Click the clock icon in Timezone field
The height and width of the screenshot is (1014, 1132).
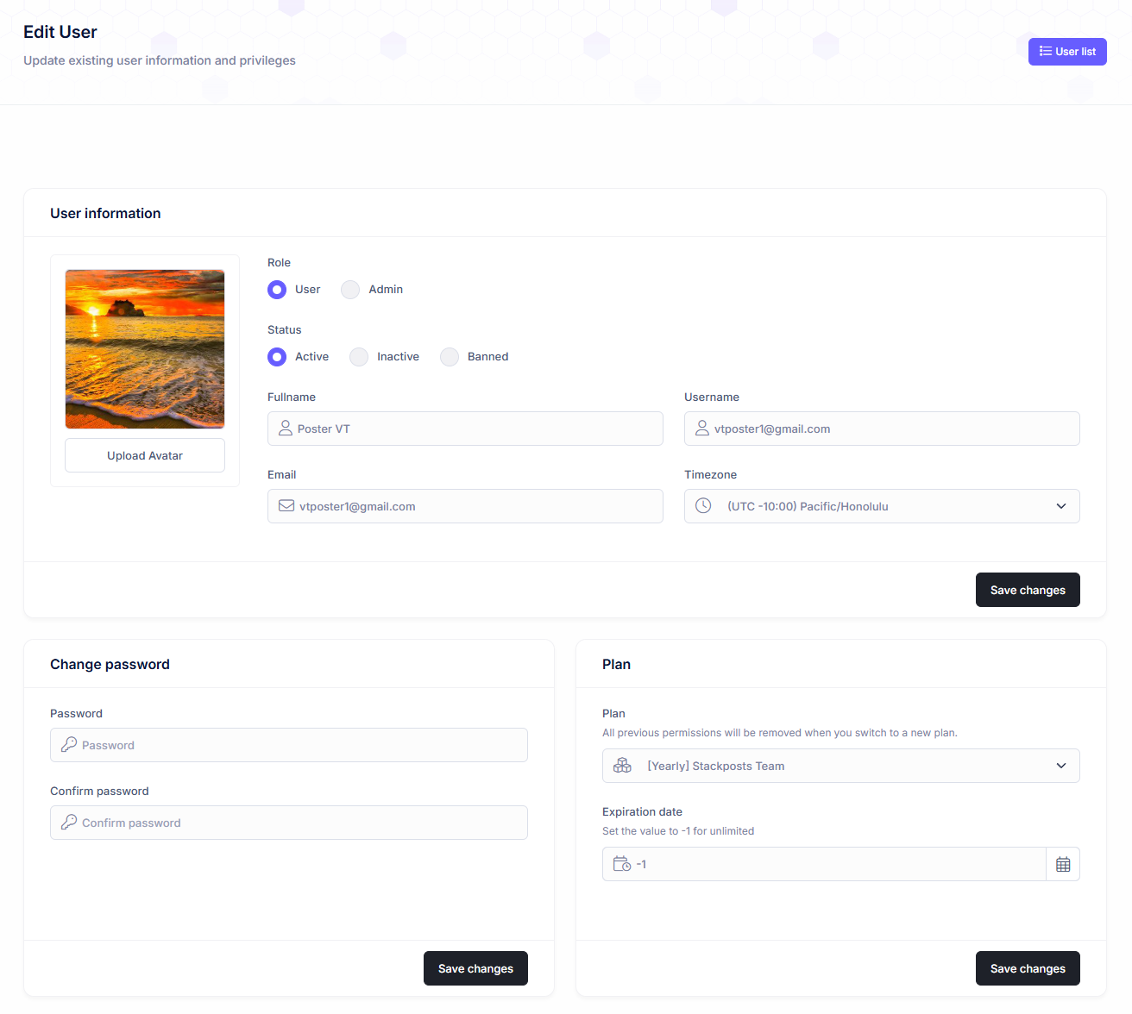[703, 506]
